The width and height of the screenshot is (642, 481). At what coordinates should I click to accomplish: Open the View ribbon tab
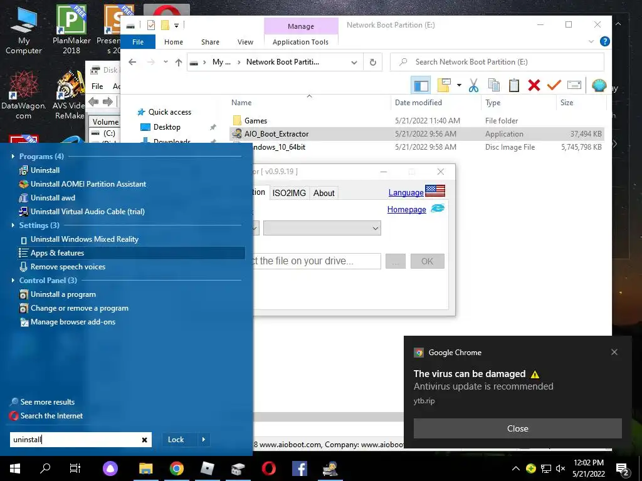245,42
